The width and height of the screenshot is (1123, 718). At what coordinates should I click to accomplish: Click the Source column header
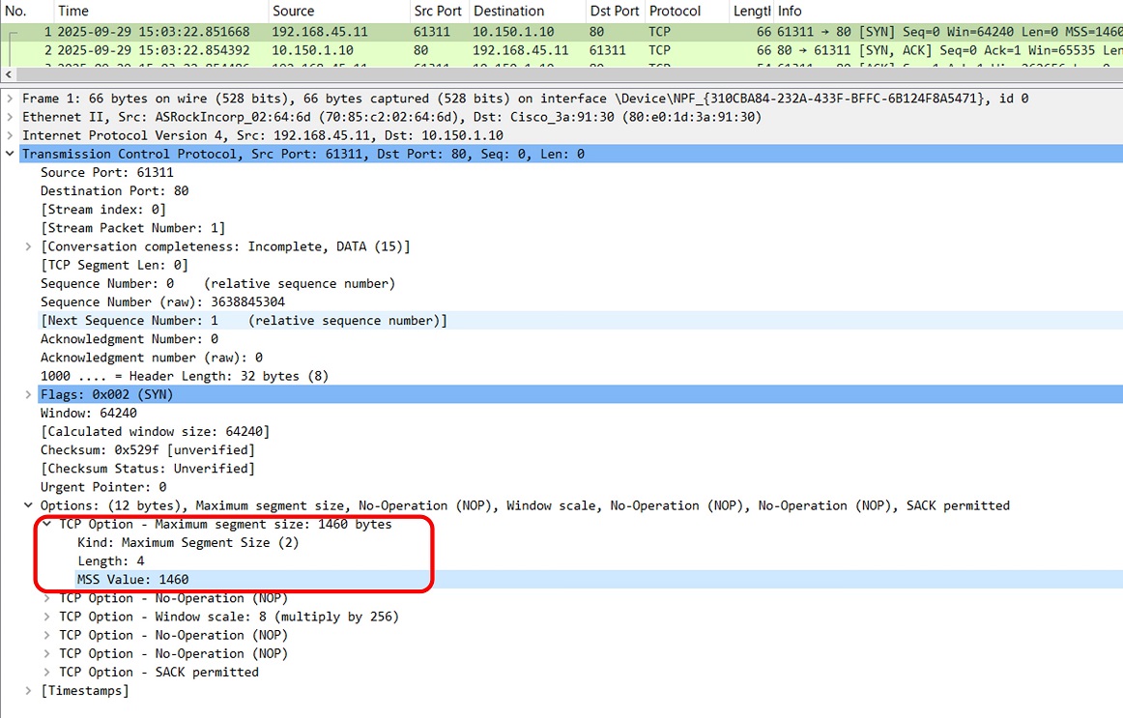point(293,12)
